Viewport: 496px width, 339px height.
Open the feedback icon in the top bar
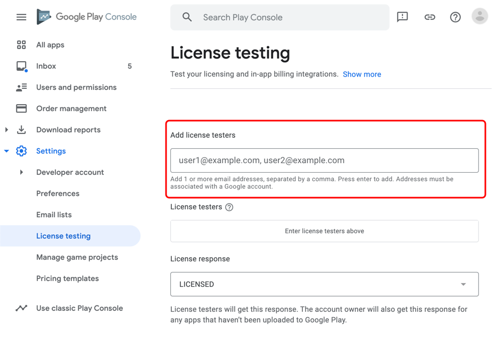coord(402,16)
